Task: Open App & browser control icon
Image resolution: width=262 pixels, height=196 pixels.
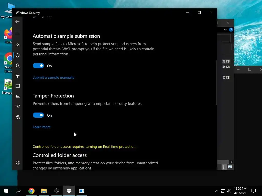Action: pyautogui.click(x=18, y=86)
